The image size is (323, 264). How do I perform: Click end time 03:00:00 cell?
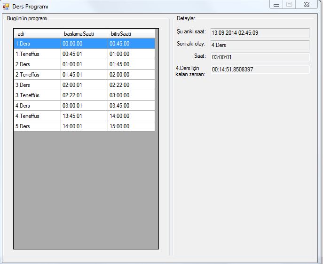(x=131, y=95)
